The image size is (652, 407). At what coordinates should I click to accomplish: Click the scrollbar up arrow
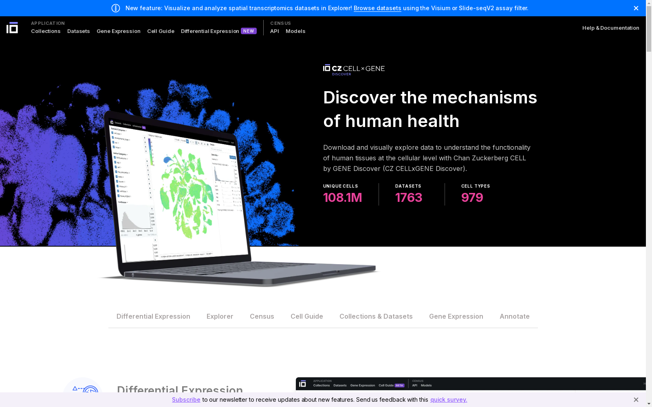(x=649, y=3)
